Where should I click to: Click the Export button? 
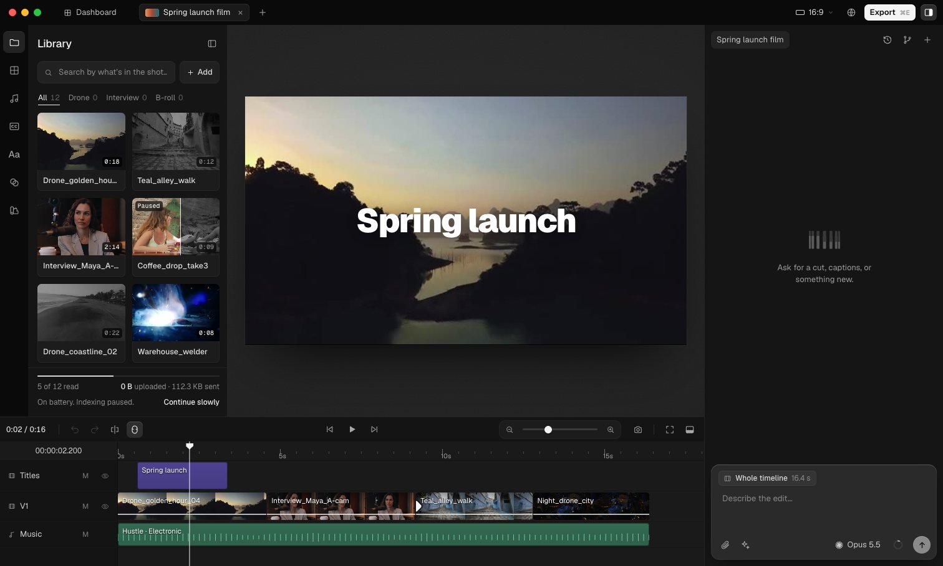890,12
